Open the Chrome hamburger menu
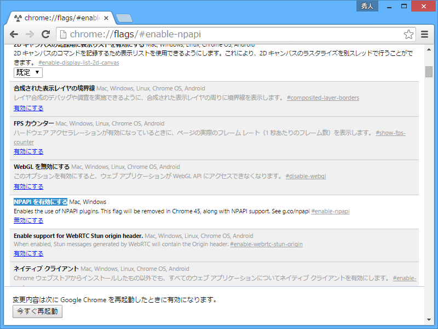This screenshot has width=438, height=329. 424,34
